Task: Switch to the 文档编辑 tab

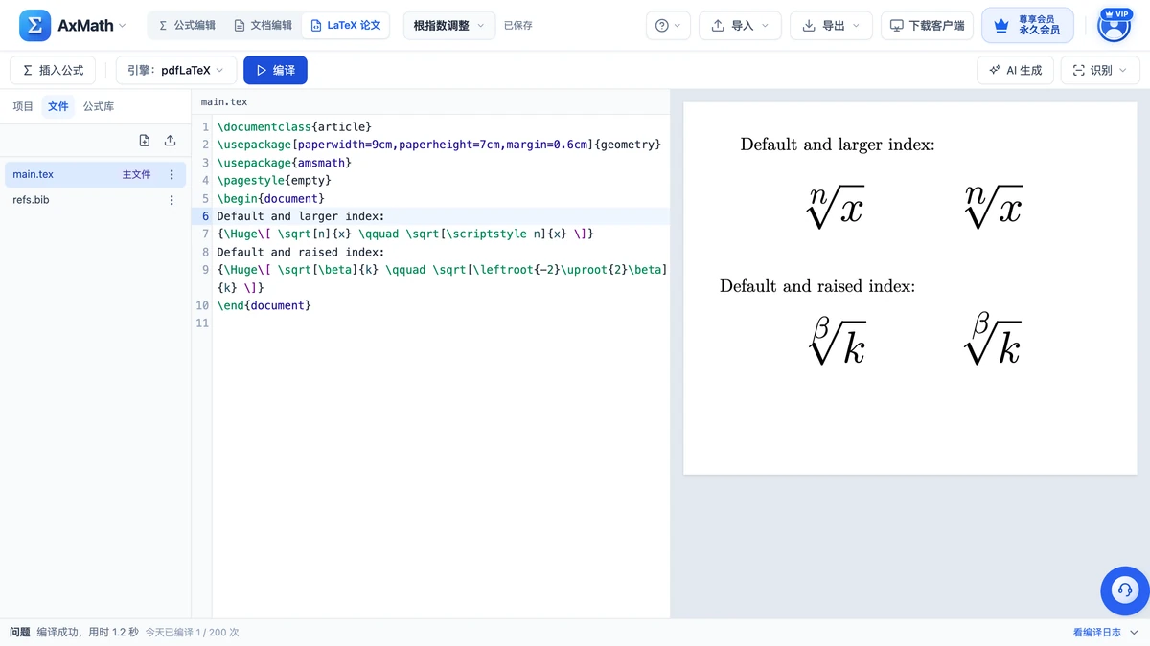Action: point(264,26)
